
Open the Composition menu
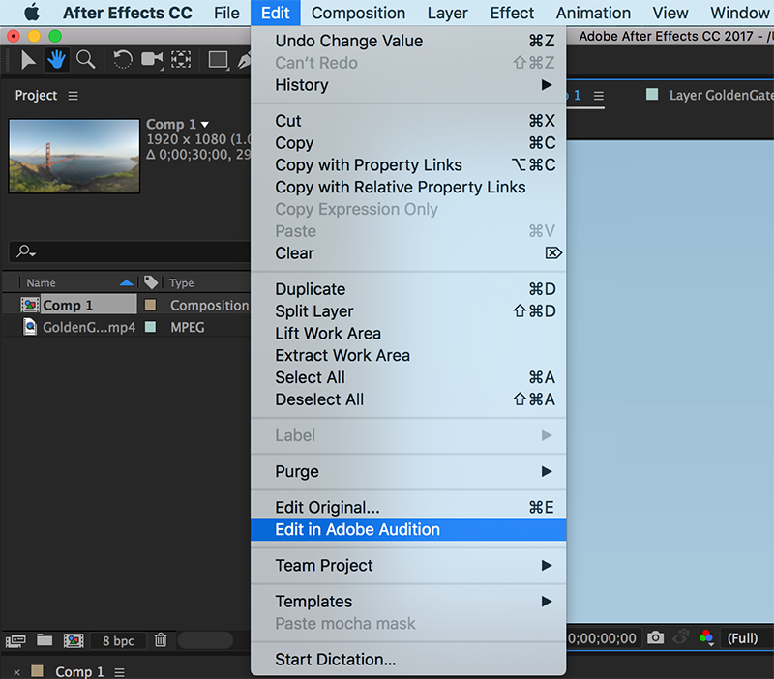click(x=358, y=14)
